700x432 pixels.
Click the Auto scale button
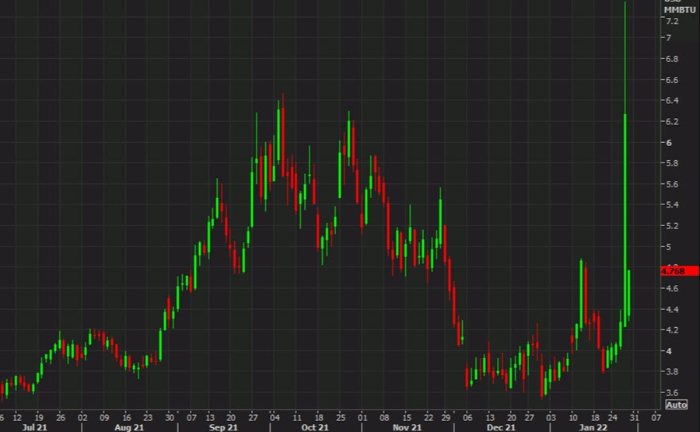click(676, 405)
